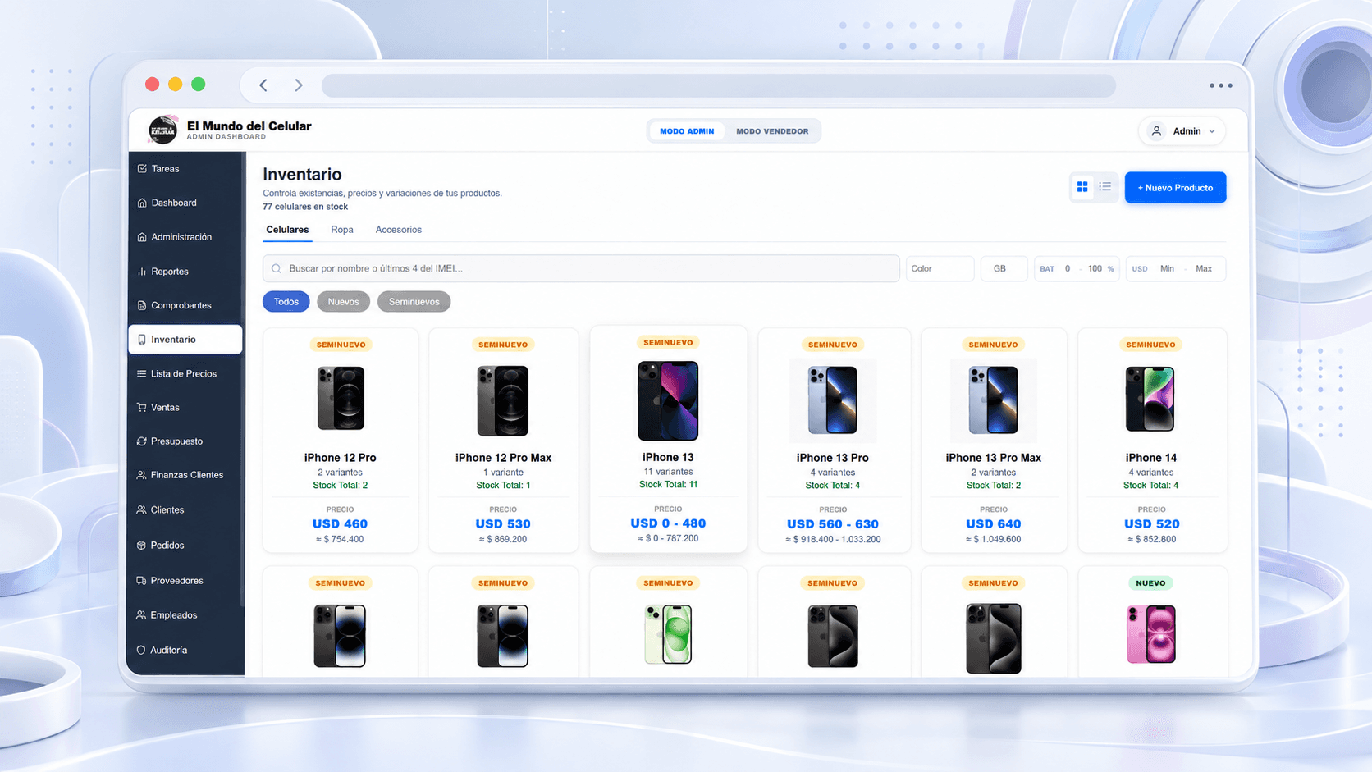This screenshot has width=1372, height=772.
Task: Switch to list view icon
Action: pyautogui.click(x=1105, y=187)
